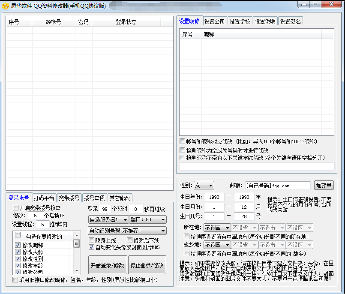Screen dimensions: 345x294
Task: Click the 登录状态 column header
Action: coord(126,22)
